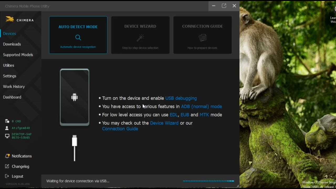Click the Logout arrow icon
Image resolution: width=336 pixels, height=189 pixels.
(x=7, y=176)
